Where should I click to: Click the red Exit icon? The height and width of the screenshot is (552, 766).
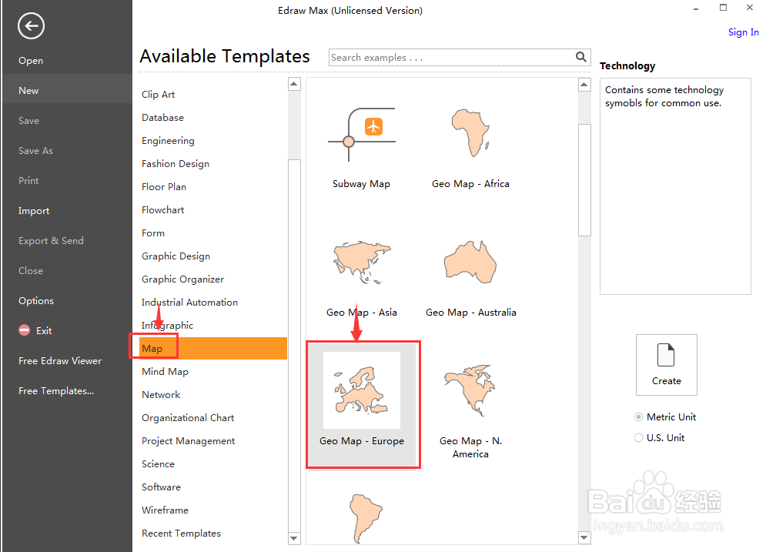click(x=25, y=330)
